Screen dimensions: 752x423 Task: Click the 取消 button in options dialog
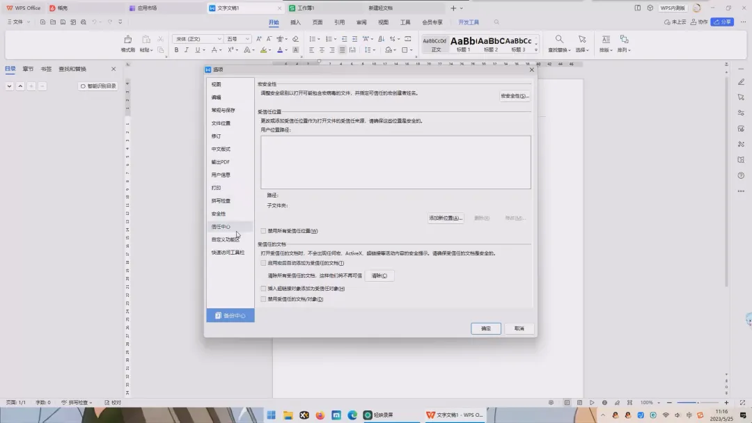[x=519, y=328]
